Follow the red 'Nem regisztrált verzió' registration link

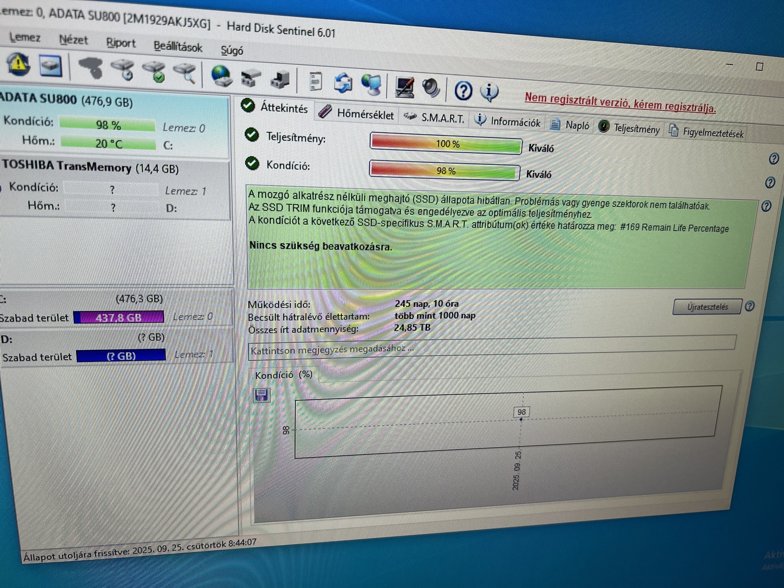click(x=620, y=103)
